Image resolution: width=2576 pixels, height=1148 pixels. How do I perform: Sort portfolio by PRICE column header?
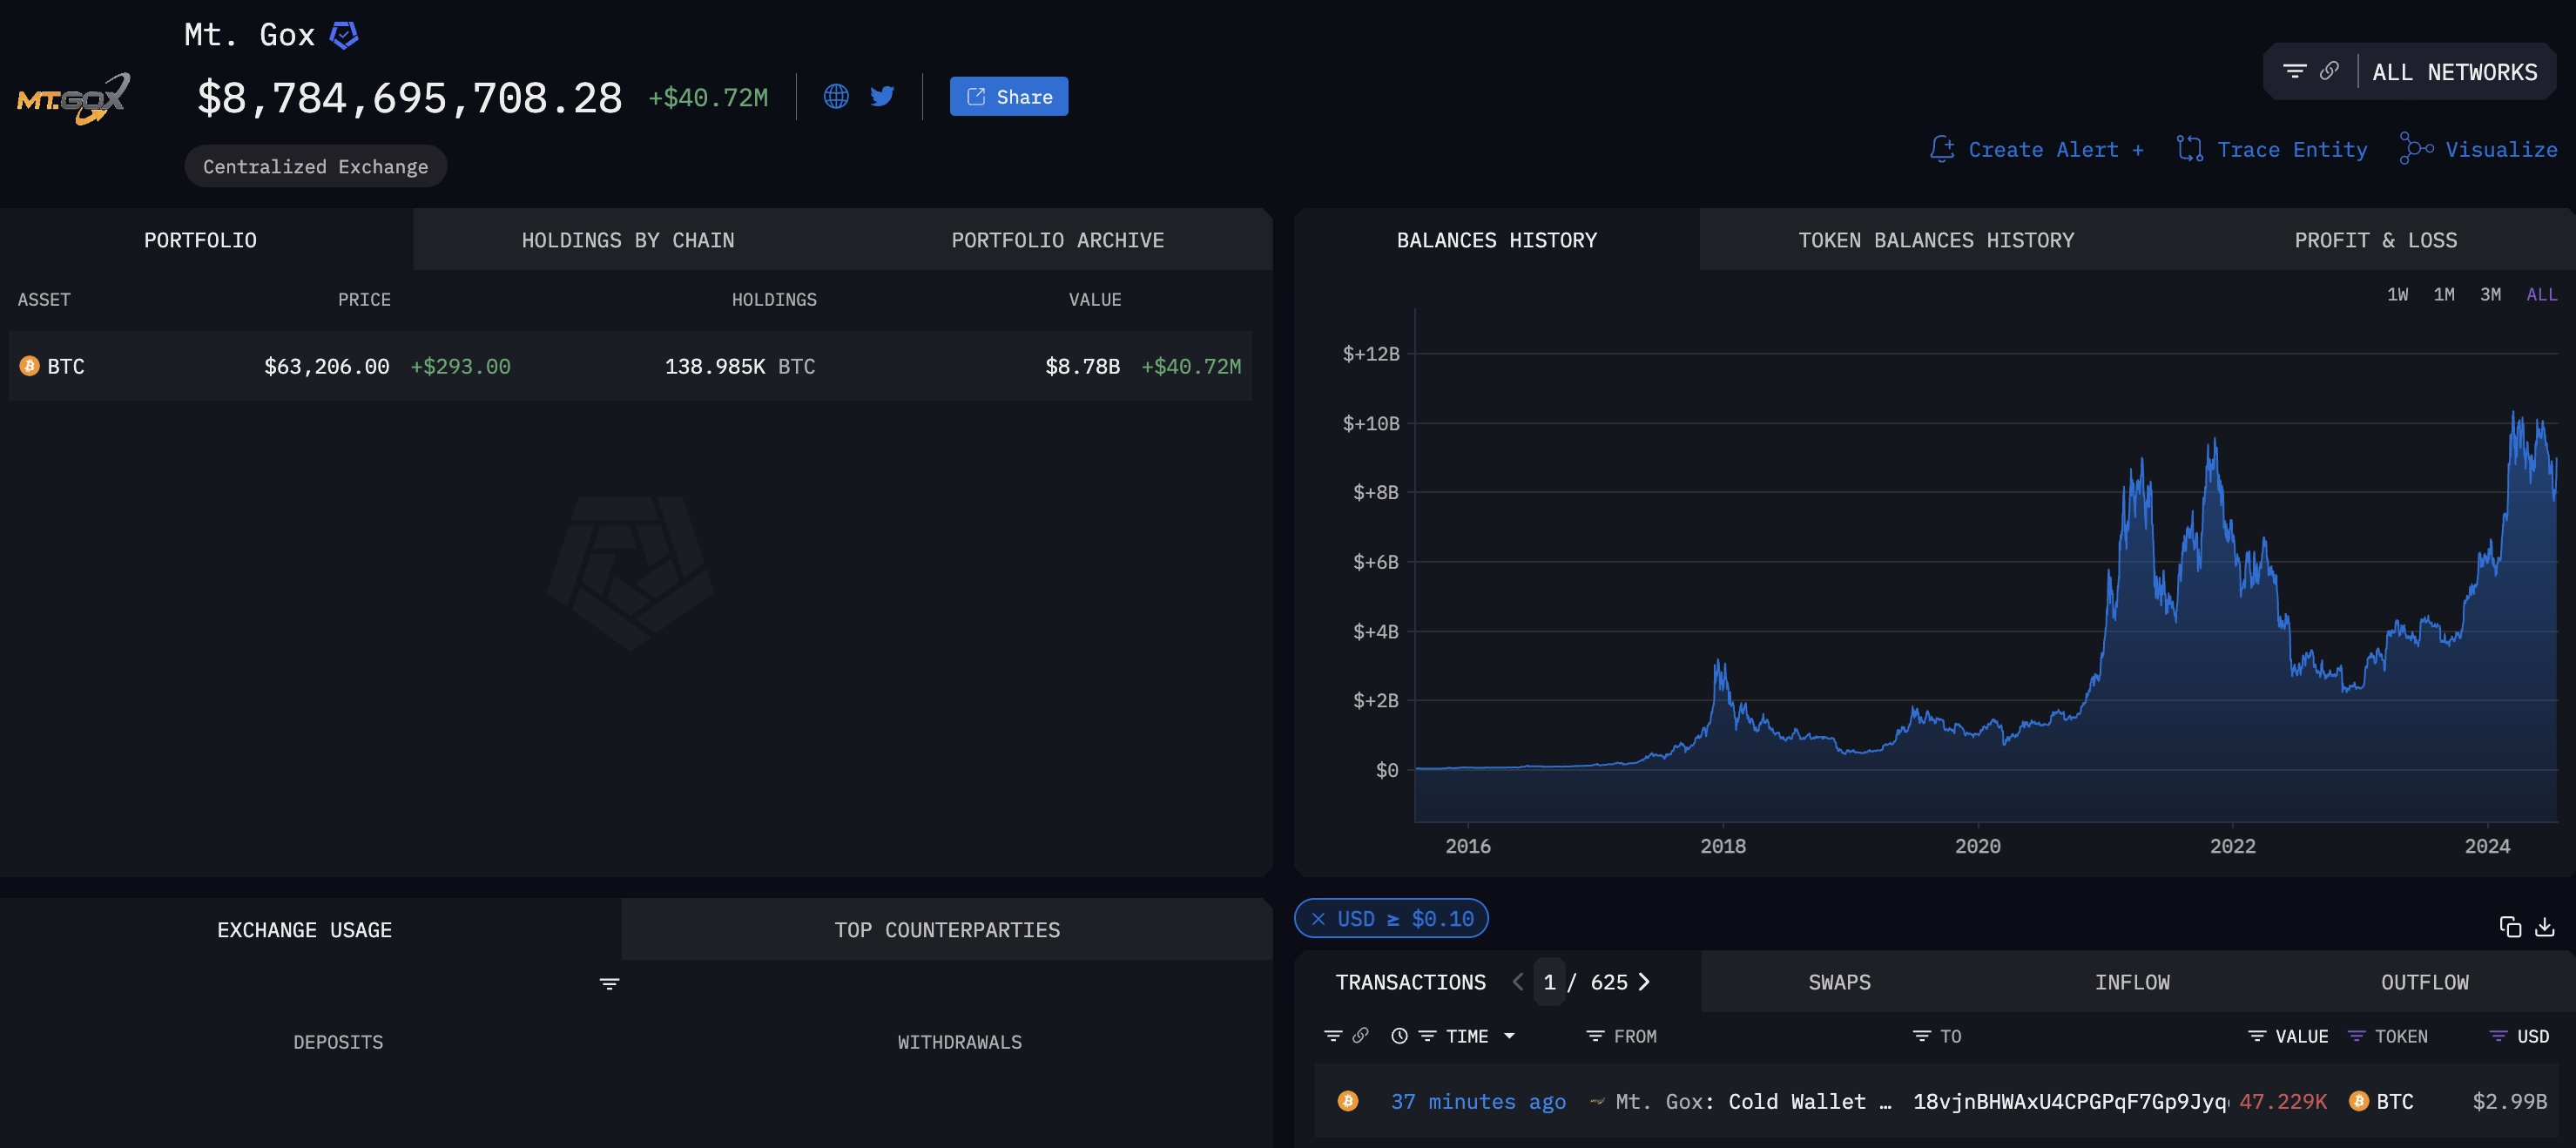coord(364,299)
